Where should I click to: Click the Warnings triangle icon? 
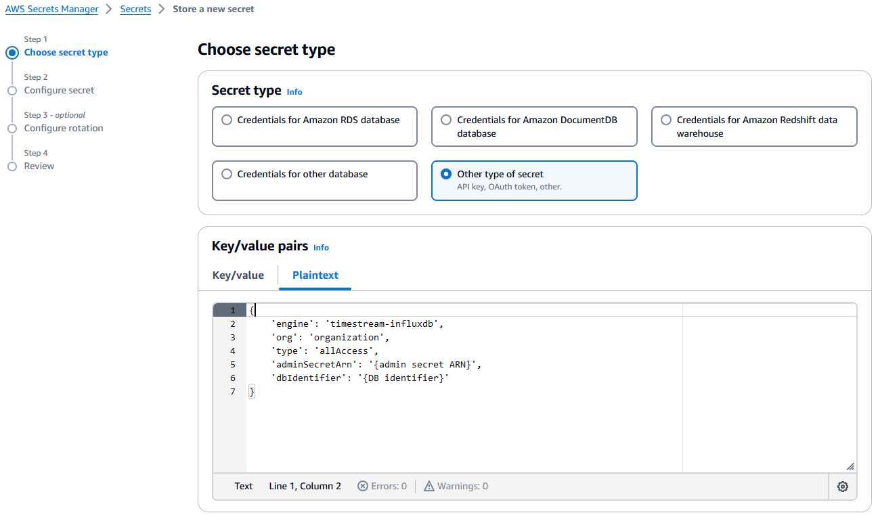pos(429,486)
